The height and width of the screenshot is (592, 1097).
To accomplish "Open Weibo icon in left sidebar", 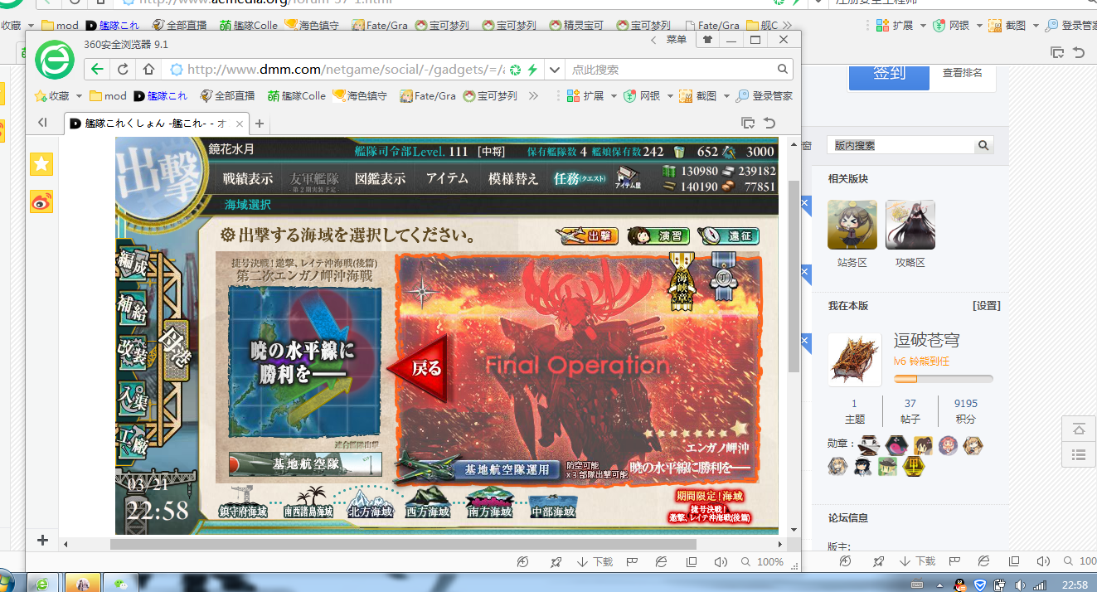I will [41, 201].
